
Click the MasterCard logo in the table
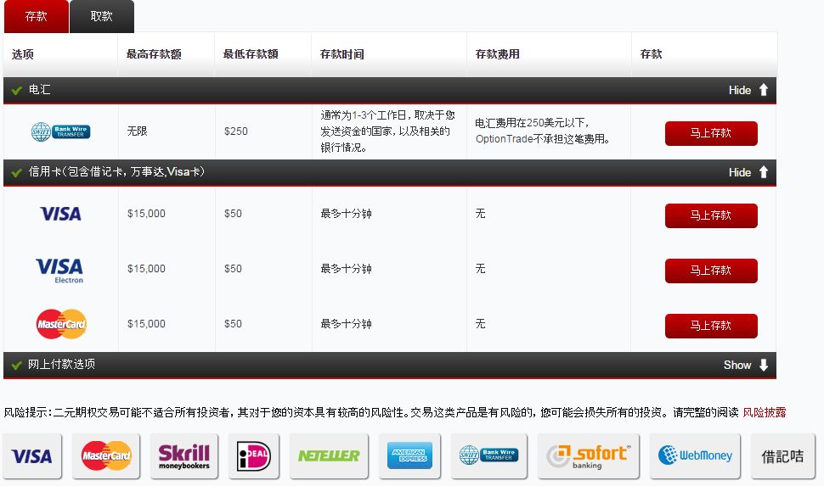[x=61, y=324]
